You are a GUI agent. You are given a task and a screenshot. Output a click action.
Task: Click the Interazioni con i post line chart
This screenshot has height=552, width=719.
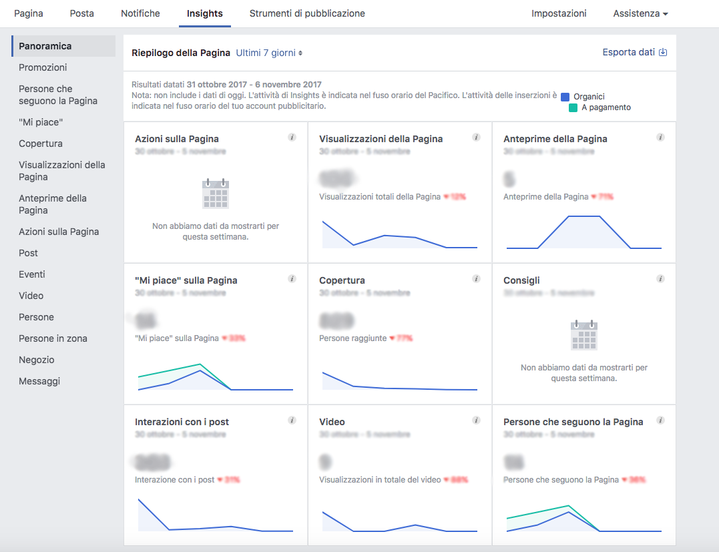(216, 515)
